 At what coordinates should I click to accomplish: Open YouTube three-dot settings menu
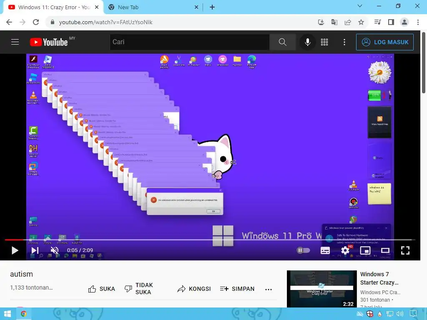(x=344, y=42)
